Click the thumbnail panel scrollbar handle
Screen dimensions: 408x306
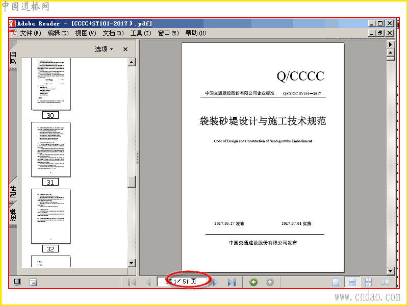[x=132, y=182]
